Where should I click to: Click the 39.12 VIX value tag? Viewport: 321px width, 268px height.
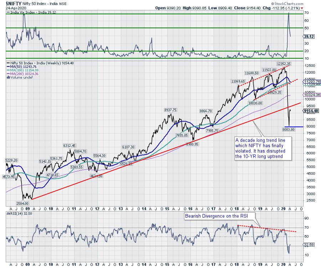309,36
